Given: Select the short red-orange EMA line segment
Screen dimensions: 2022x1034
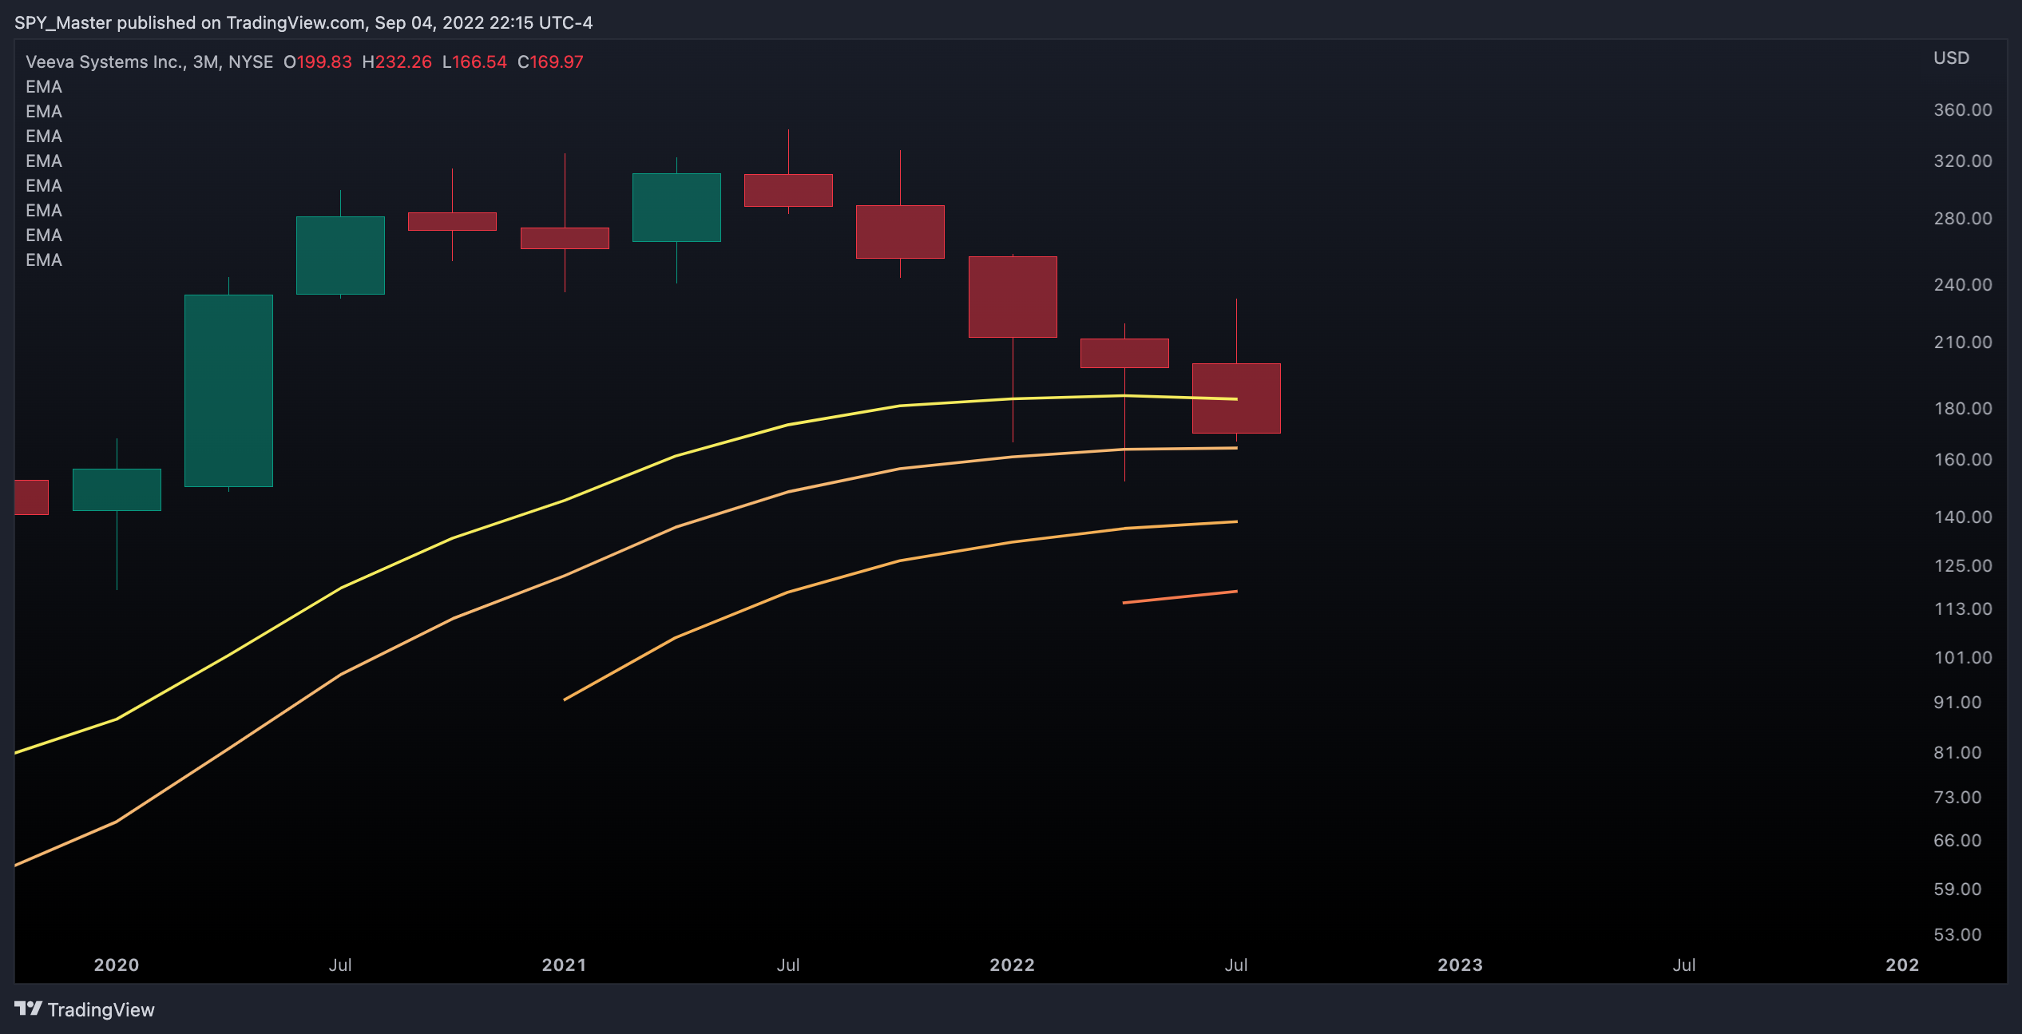Looking at the screenshot, I should [x=1180, y=597].
